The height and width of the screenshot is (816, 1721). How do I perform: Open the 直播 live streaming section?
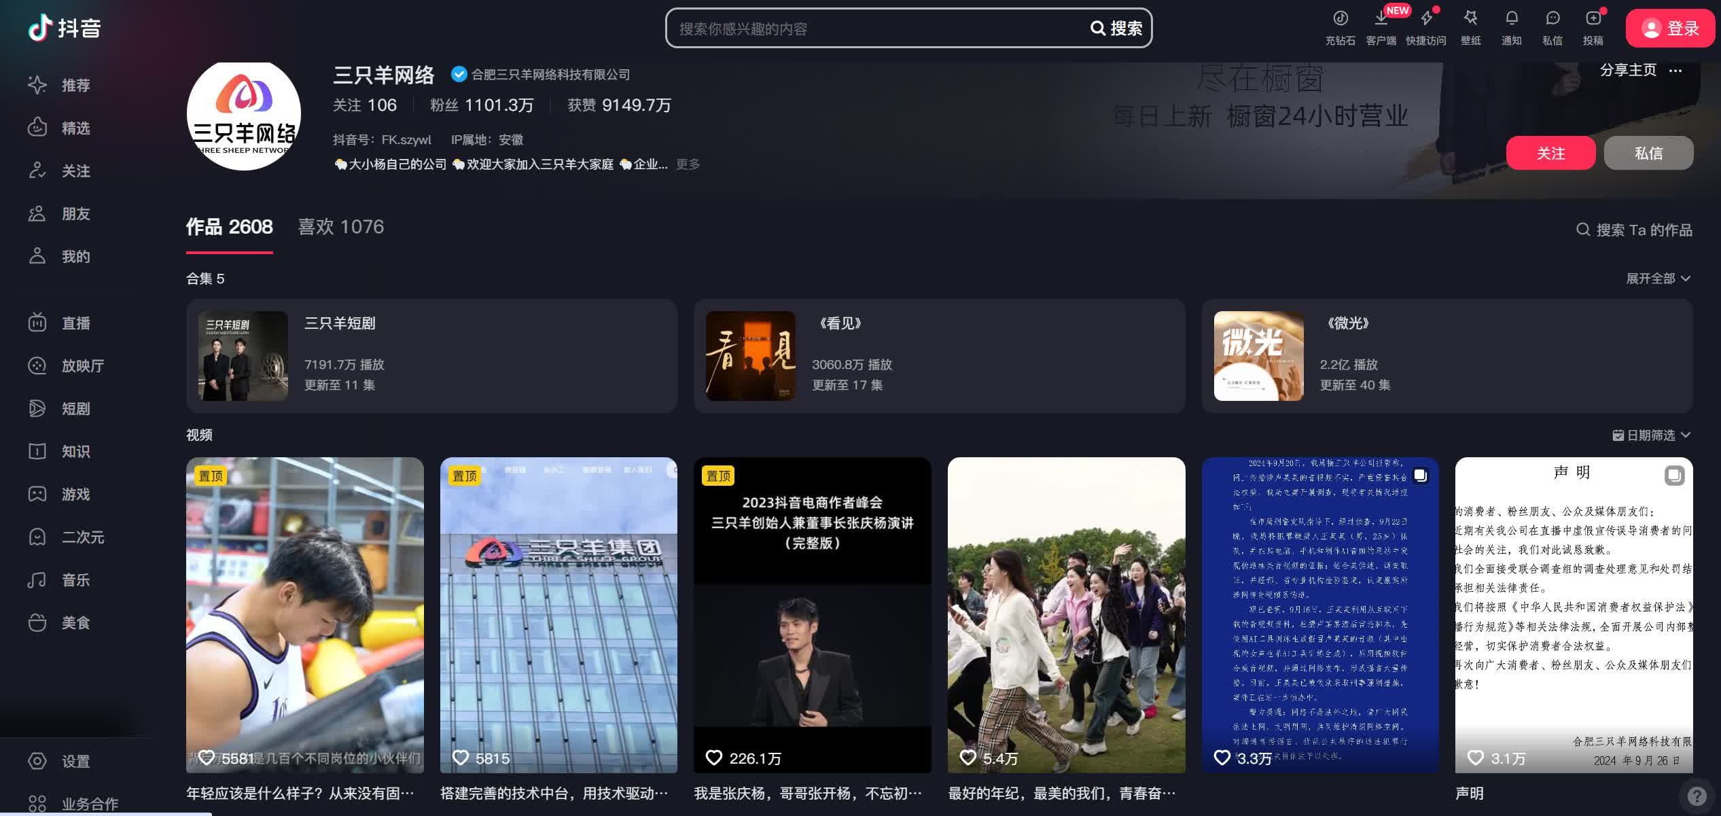59,323
